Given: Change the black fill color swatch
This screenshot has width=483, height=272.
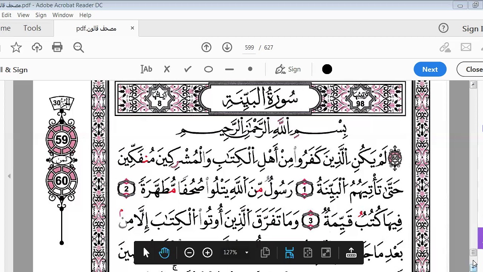Looking at the screenshot, I should 327,69.
